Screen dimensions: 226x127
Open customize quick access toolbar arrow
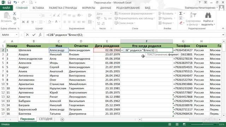click(x=36, y=2)
